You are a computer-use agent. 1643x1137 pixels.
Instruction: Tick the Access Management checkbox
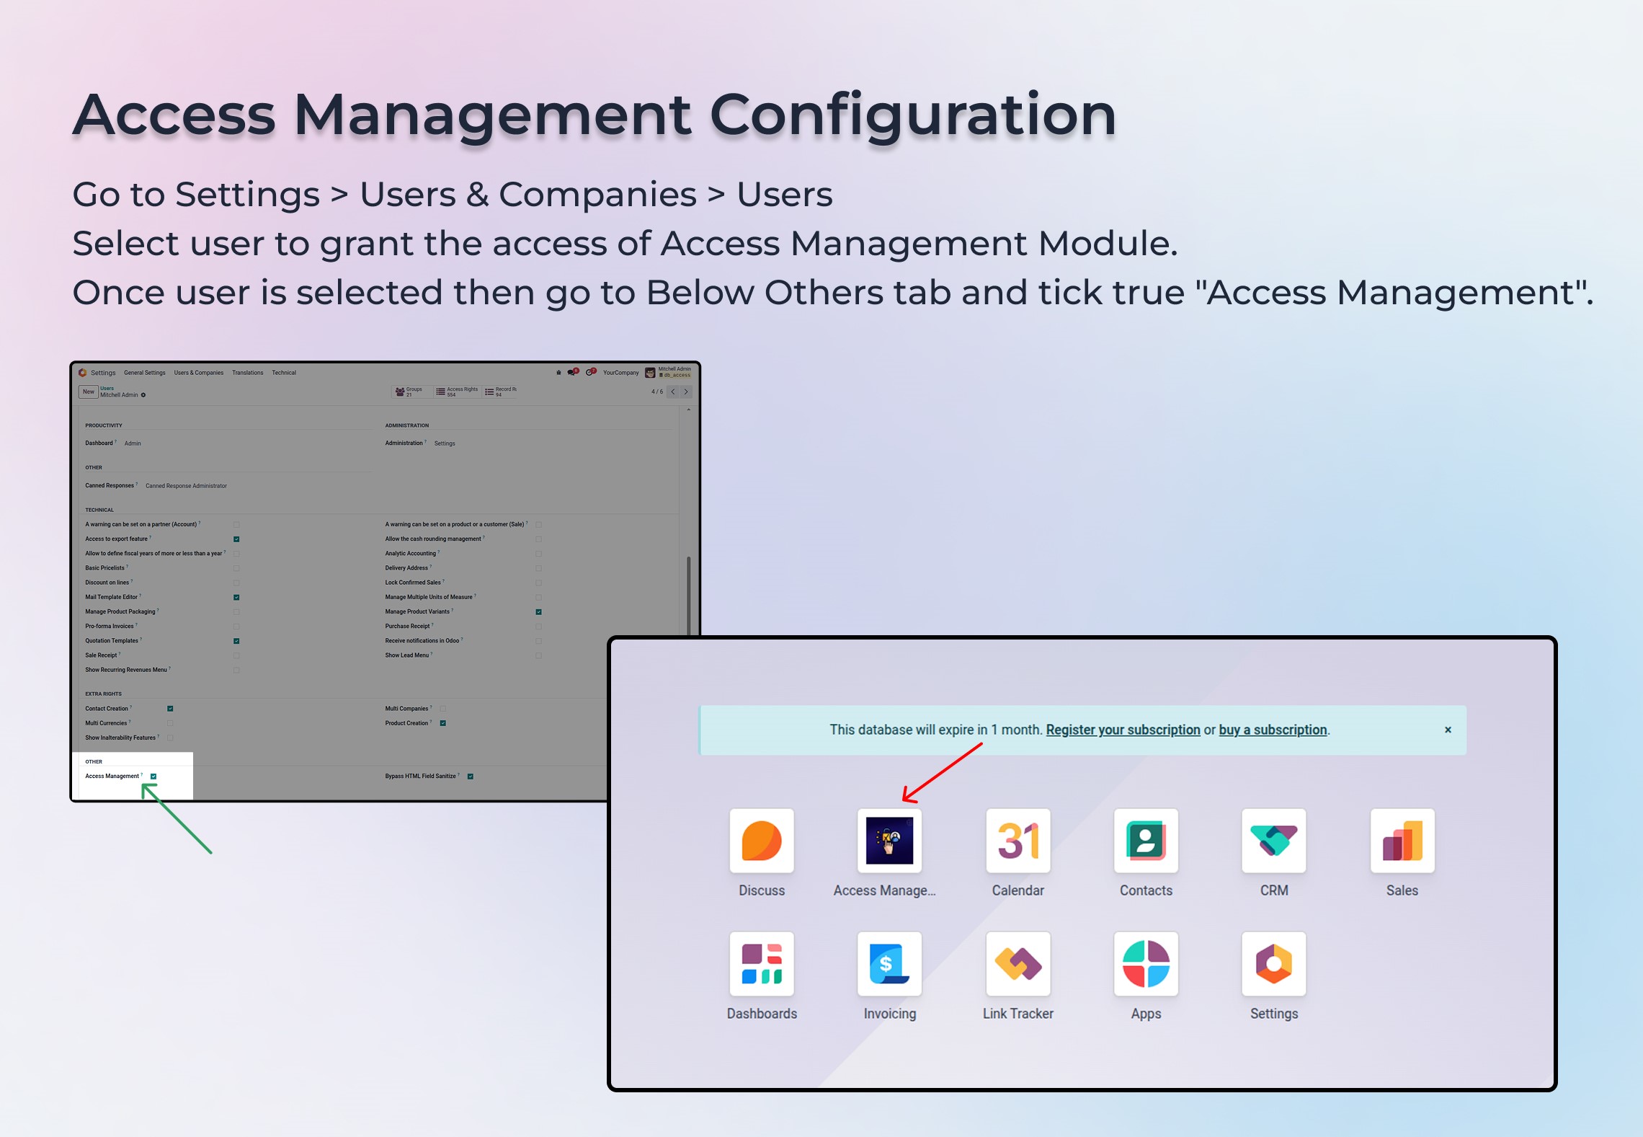(153, 777)
